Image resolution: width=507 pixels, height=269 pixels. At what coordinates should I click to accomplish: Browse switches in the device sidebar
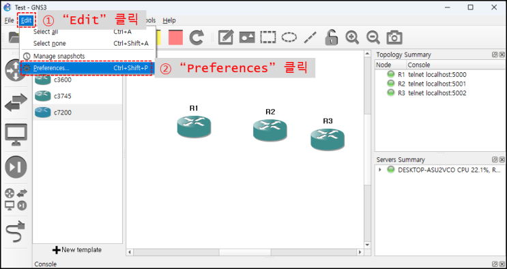click(16, 103)
